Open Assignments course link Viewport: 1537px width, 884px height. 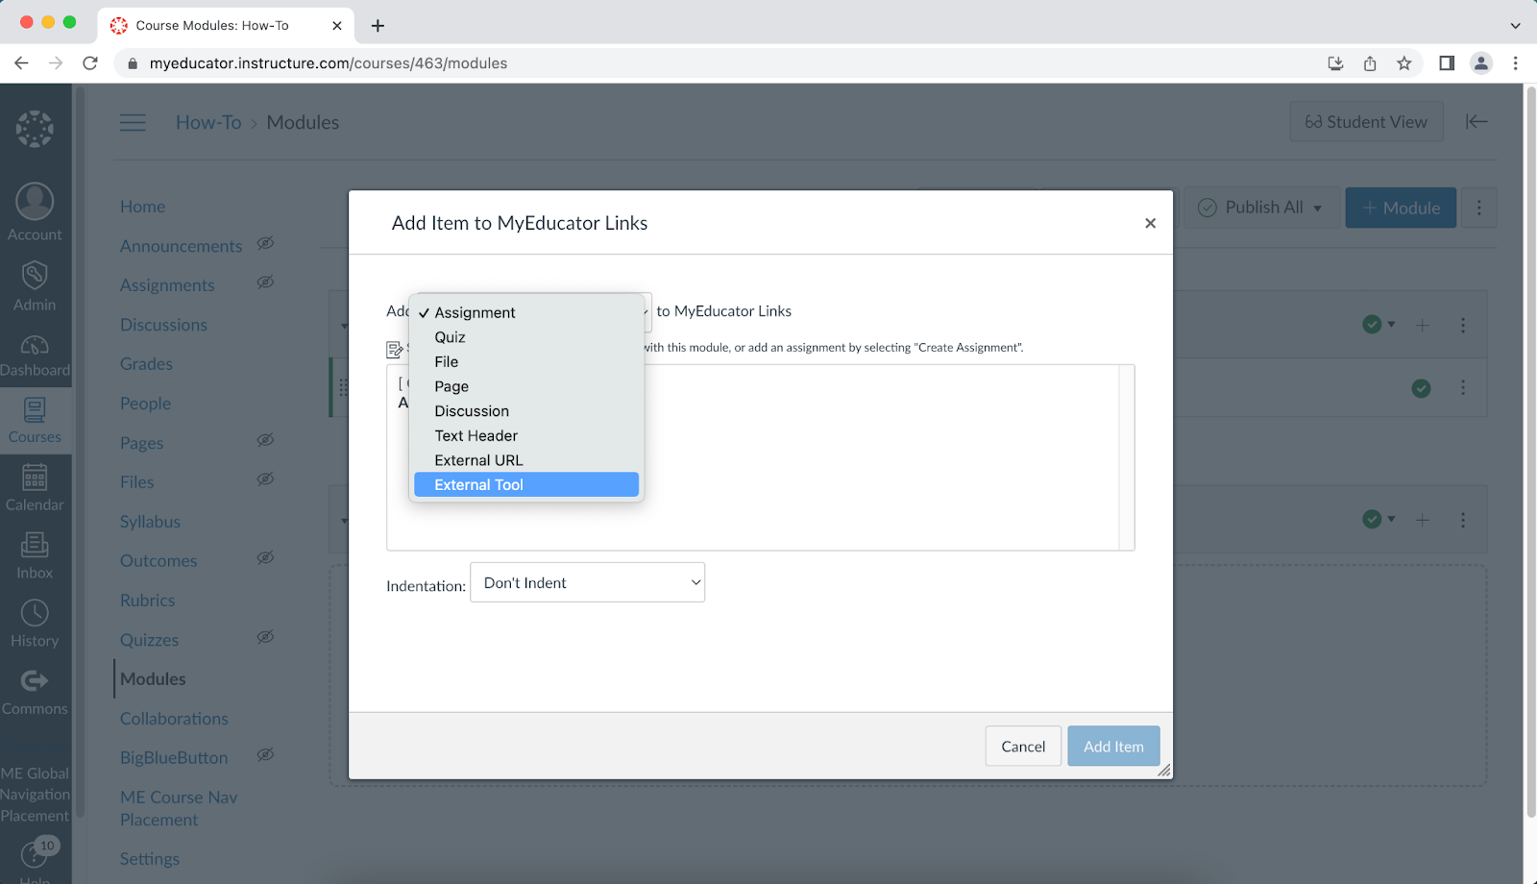pos(167,285)
